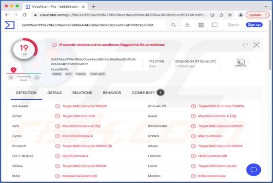Click the Mac.Gimmick.1 result for DrWeb

(210, 136)
